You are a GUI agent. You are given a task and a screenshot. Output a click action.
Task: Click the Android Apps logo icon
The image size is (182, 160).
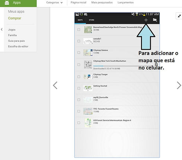coord(7,3)
